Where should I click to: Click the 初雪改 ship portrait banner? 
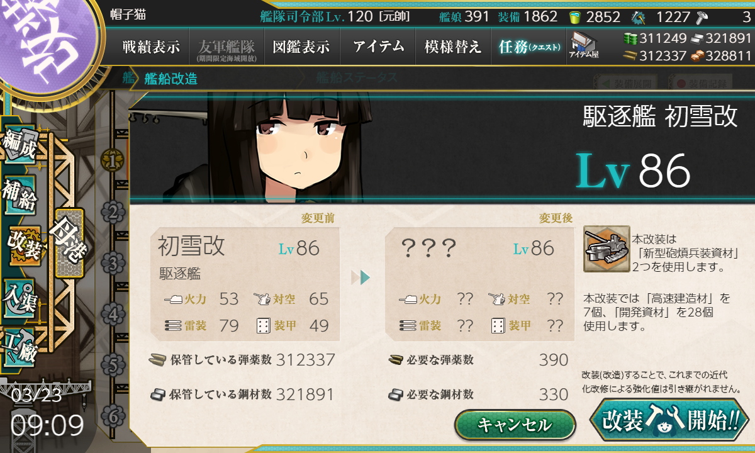(x=440, y=147)
